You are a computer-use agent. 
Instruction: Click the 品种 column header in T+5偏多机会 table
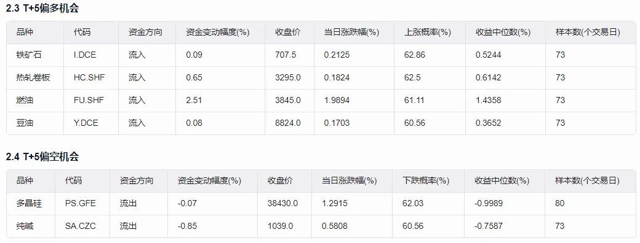click(25, 32)
